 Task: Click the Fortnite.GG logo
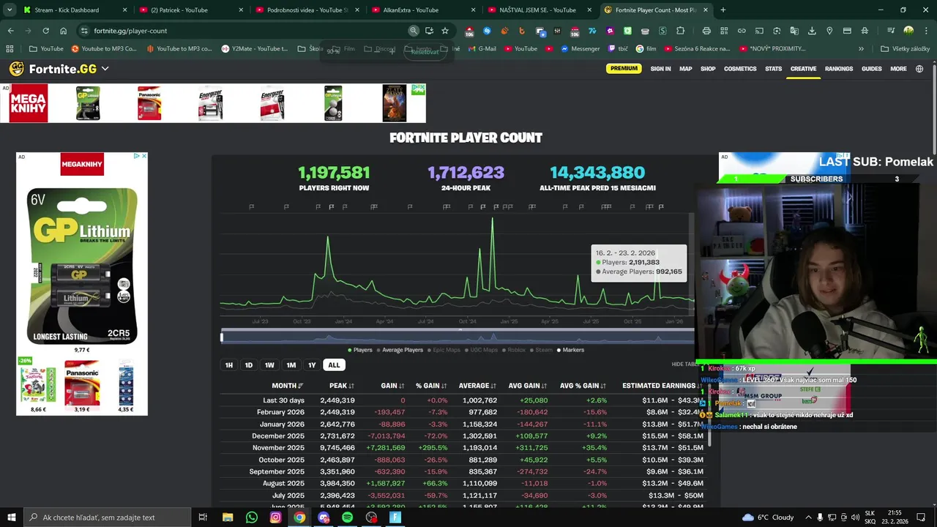(x=53, y=69)
